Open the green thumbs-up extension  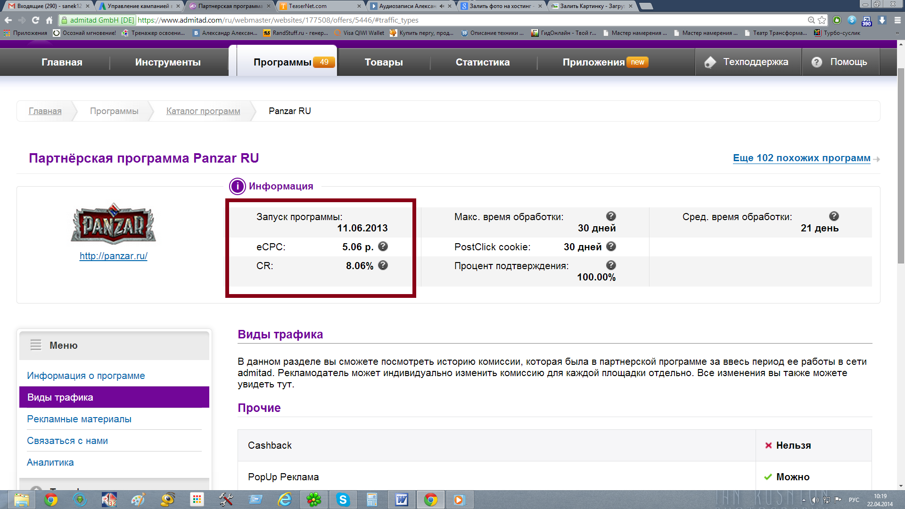(x=837, y=20)
